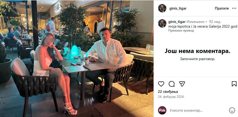238x117 pixels.
Task: Open ginis_tigar username in header
Action: click(178, 9)
